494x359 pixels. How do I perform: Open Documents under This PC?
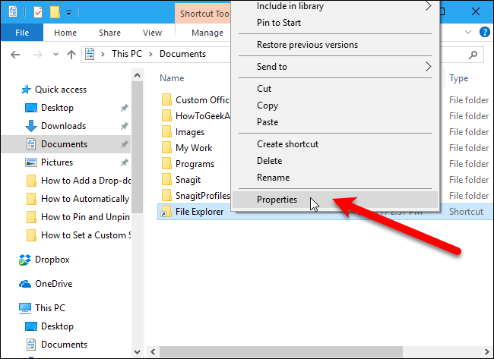(64, 345)
